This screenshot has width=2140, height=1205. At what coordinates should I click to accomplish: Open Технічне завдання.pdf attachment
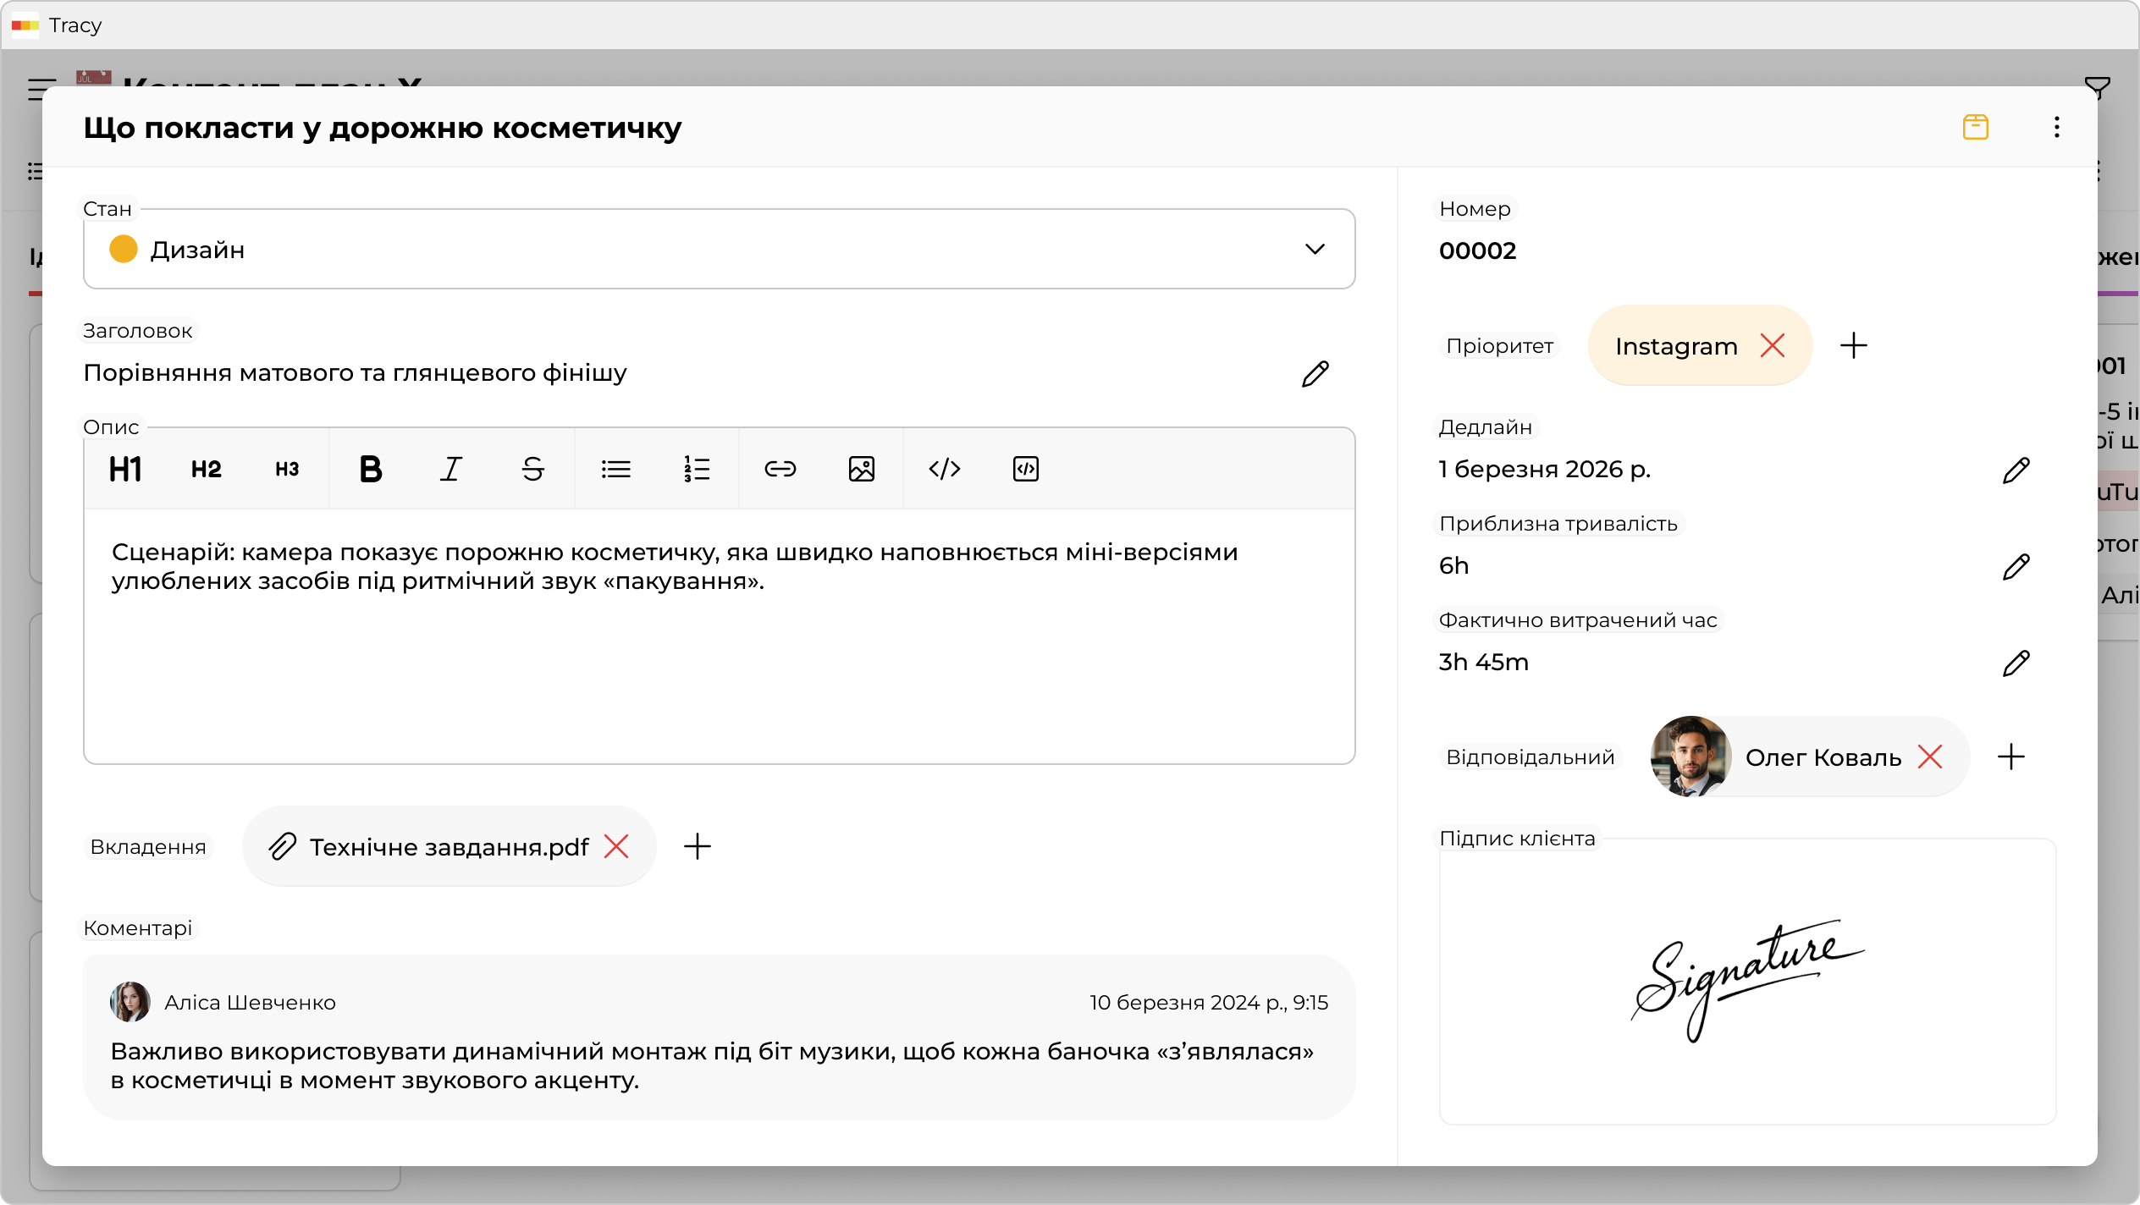449,847
